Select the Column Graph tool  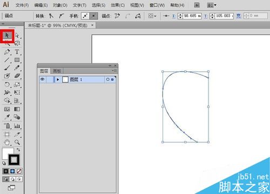coord(17,126)
